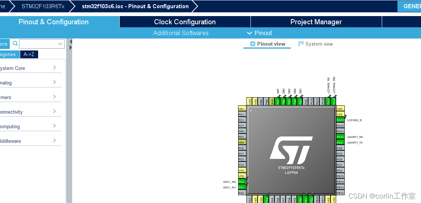Select the green PA15 pin on top
421x203 pixels.
click(x=328, y=101)
